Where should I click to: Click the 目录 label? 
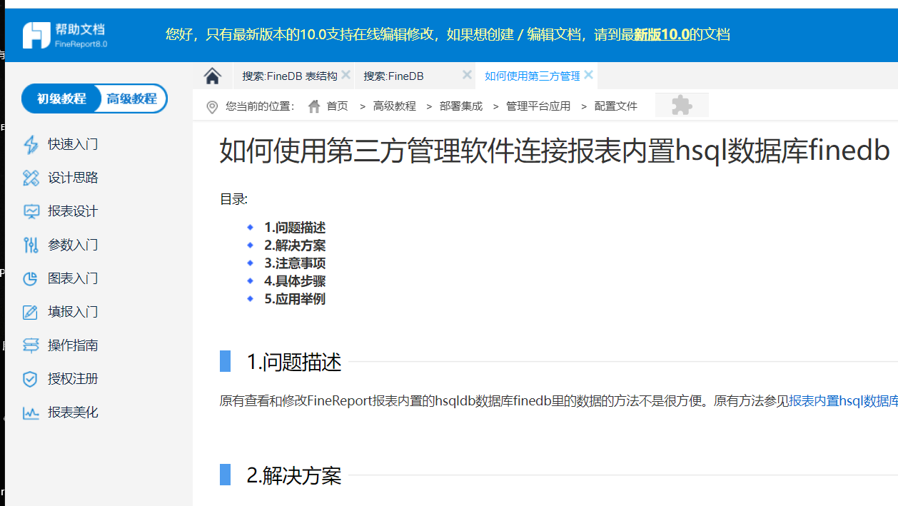tap(233, 200)
